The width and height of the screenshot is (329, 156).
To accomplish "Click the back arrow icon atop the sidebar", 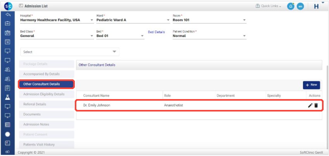I will (x=7, y=15).
